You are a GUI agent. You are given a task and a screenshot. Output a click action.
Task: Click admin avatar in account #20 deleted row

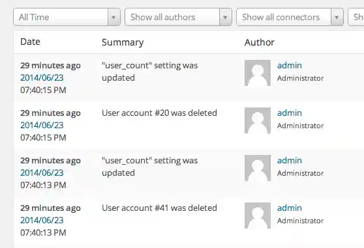(x=258, y=120)
